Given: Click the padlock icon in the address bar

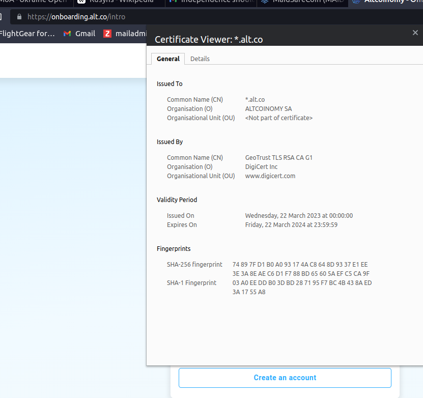Looking at the screenshot, I should pyautogui.click(x=19, y=17).
